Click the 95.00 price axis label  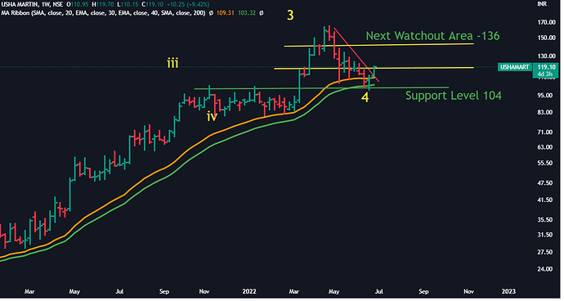point(546,96)
